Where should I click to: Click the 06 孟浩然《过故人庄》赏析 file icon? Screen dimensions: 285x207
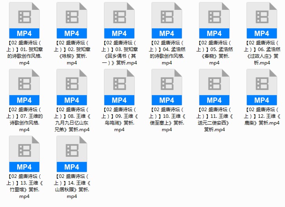coord(262,20)
